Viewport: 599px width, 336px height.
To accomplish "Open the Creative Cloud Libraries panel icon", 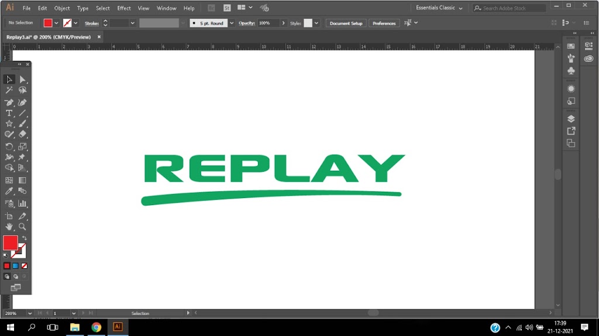I will pos(588,58).
